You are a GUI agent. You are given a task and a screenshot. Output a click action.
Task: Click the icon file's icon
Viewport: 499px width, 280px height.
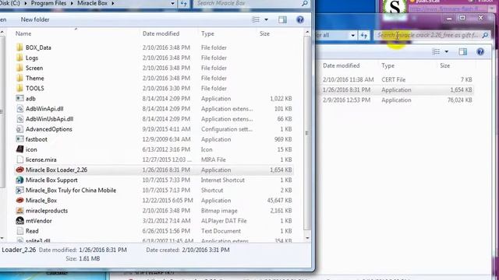(x=19, y=149)
